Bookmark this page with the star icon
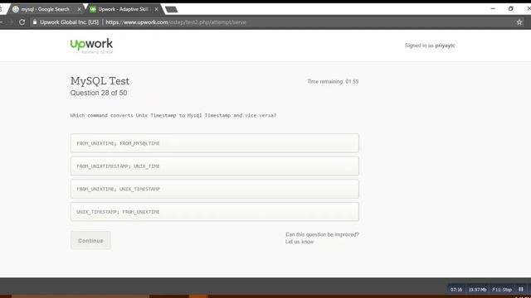 (x=519, y=22)
